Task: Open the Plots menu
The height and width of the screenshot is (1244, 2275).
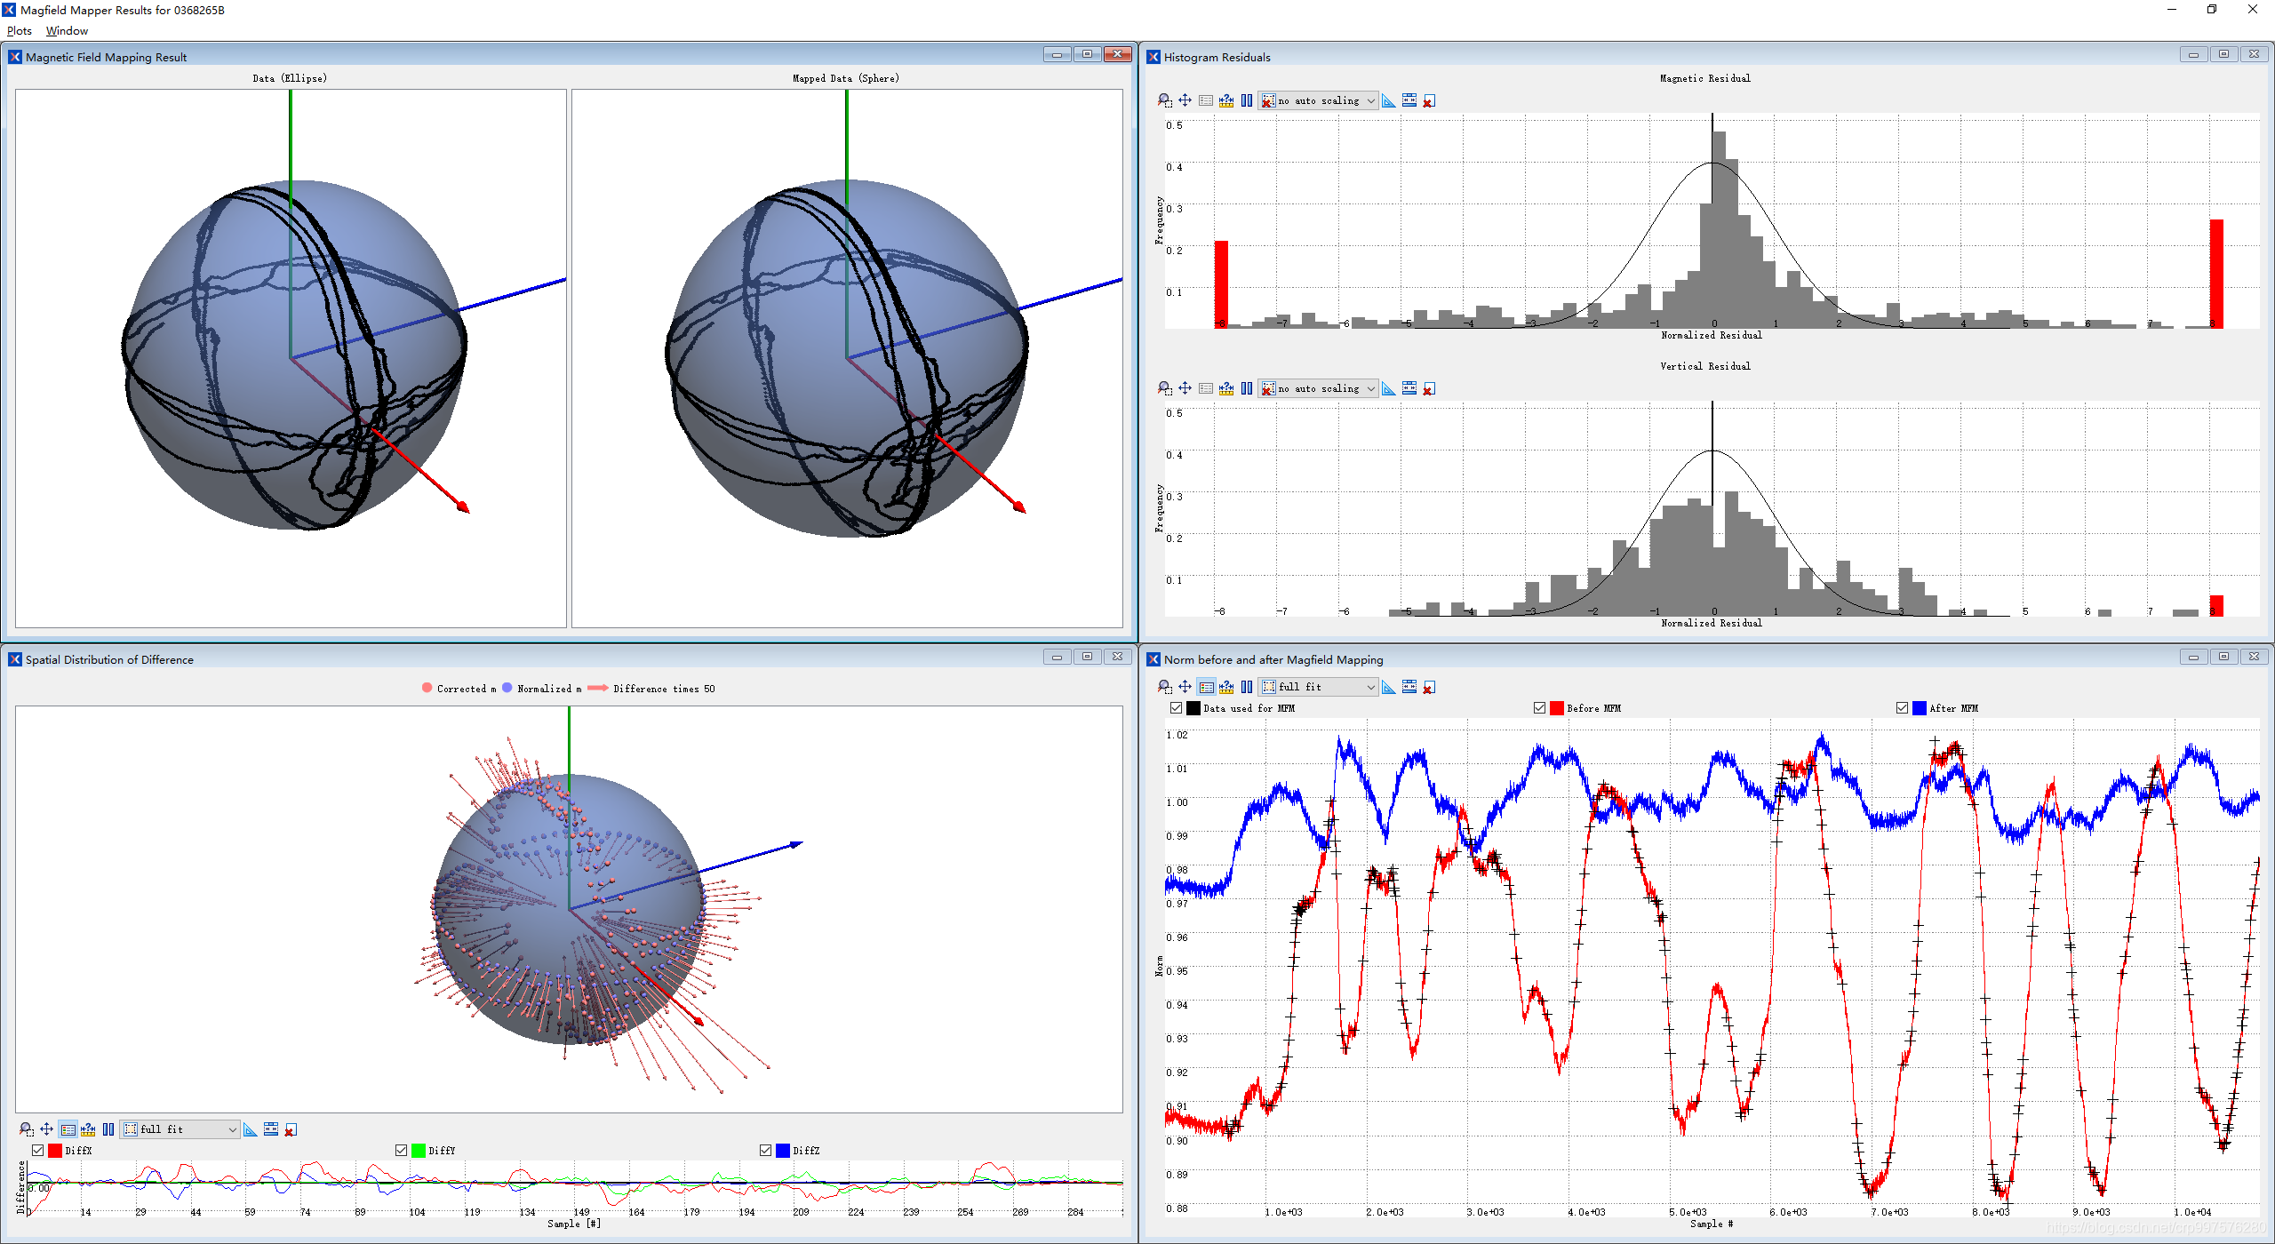Action: point(20,31)
